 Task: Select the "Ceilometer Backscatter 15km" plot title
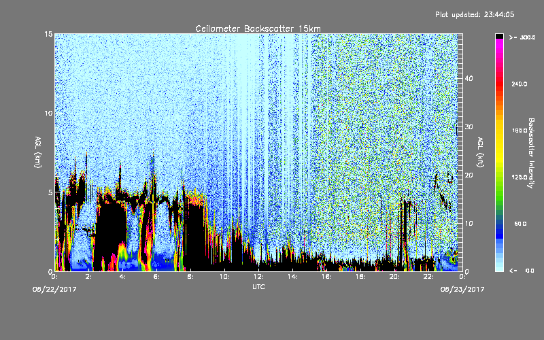coord(258,29)
